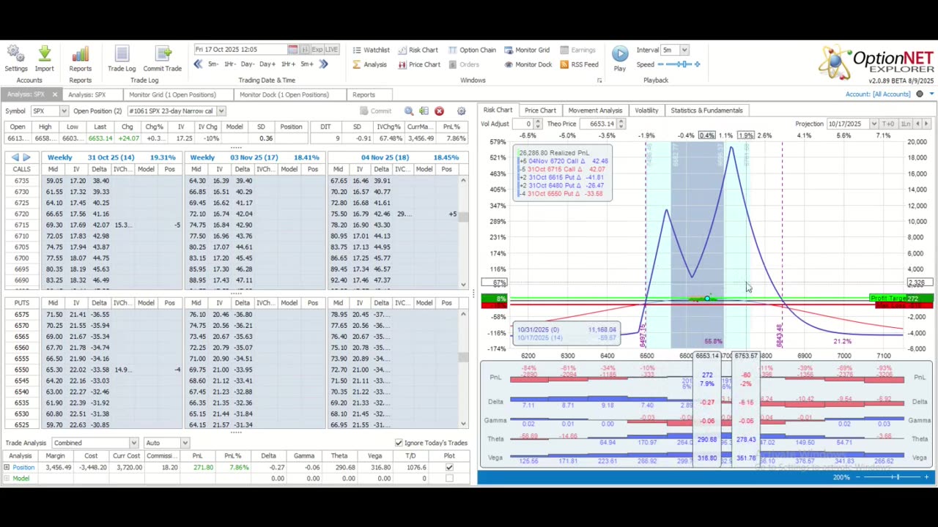Image resolution: width=938 pixels, height=527 pixels.
Task: Click the magnifier search icon in analysis toolbar
Action: (x=409, y=111)
